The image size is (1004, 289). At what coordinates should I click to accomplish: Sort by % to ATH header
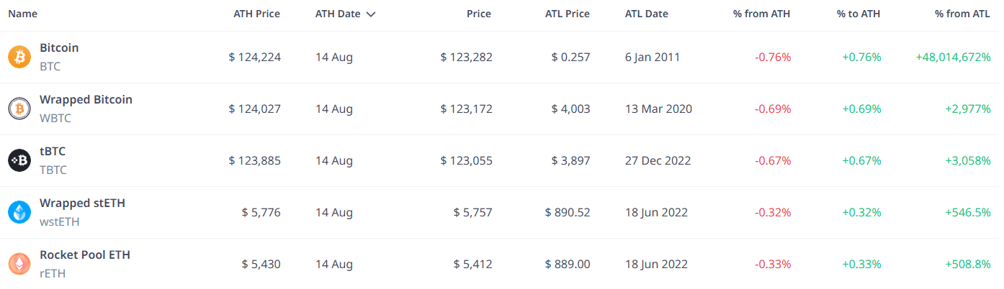859,14
